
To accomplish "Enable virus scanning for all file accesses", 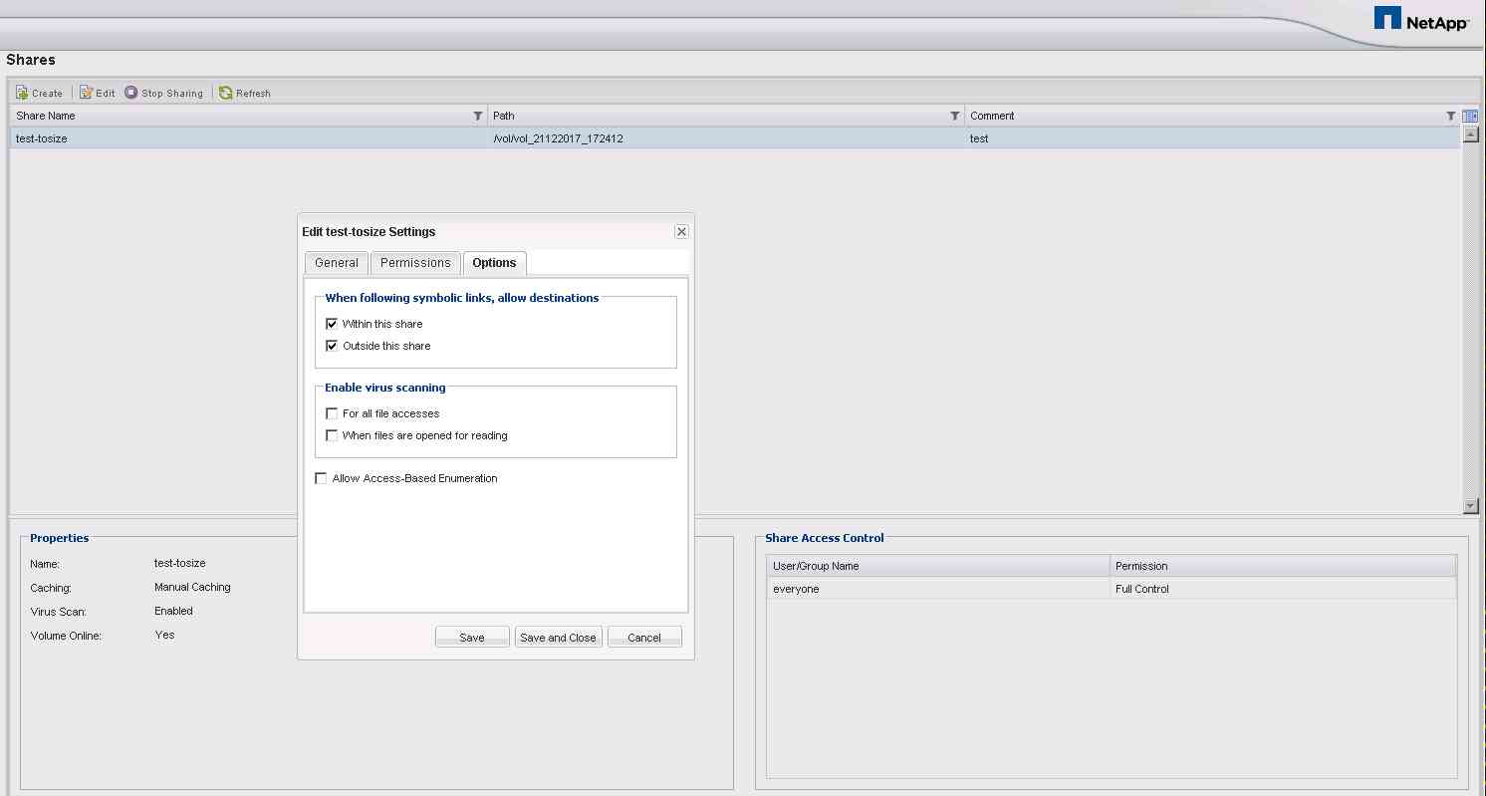I will pos(332,413).
